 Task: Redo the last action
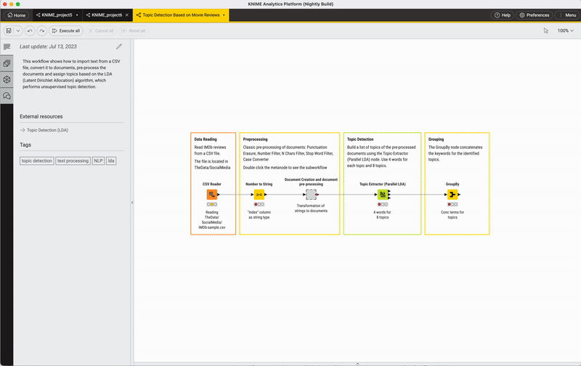42,30
